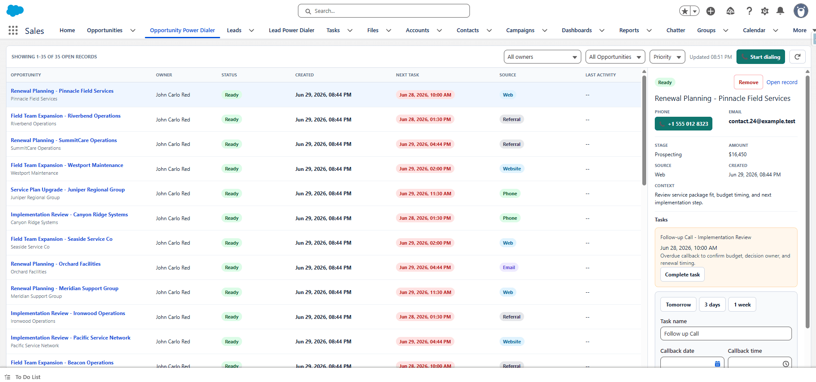Click the Email source badge in Orchard row

tap(509, 267)
